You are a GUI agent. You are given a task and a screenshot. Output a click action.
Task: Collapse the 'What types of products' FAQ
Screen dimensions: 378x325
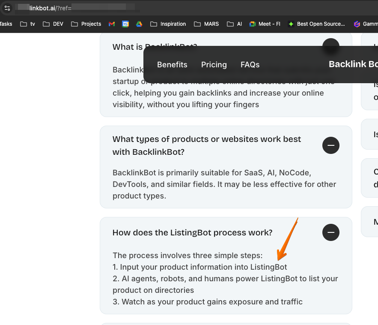(331, 145)
